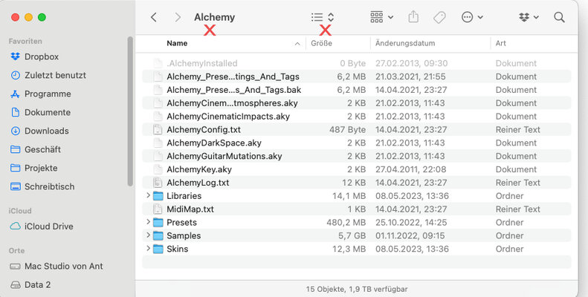Open Geschäft folder in sidebar

click(x=42, y=149)
